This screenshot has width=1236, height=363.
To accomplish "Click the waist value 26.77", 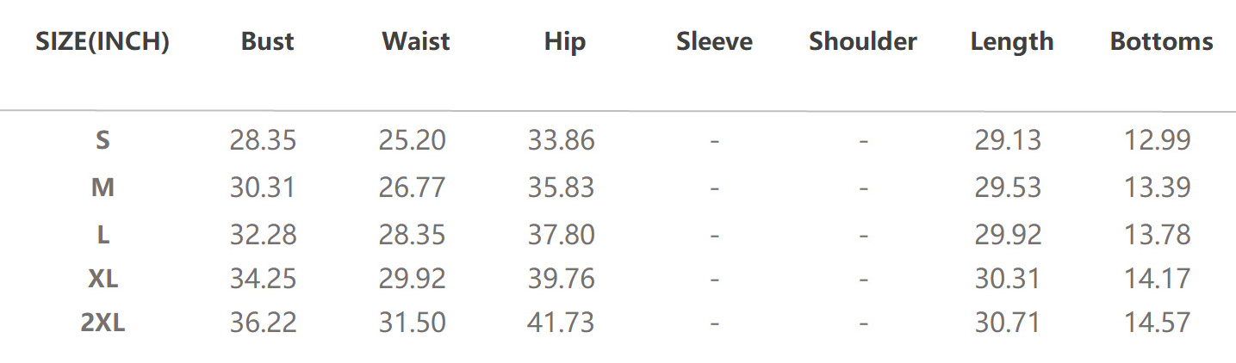I will point(412,188).
